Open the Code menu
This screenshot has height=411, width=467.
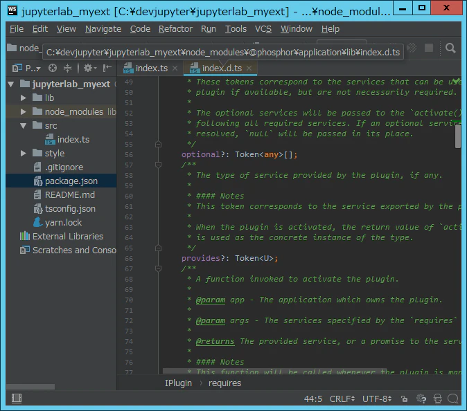pyautogui.click(x=140, y=29)
